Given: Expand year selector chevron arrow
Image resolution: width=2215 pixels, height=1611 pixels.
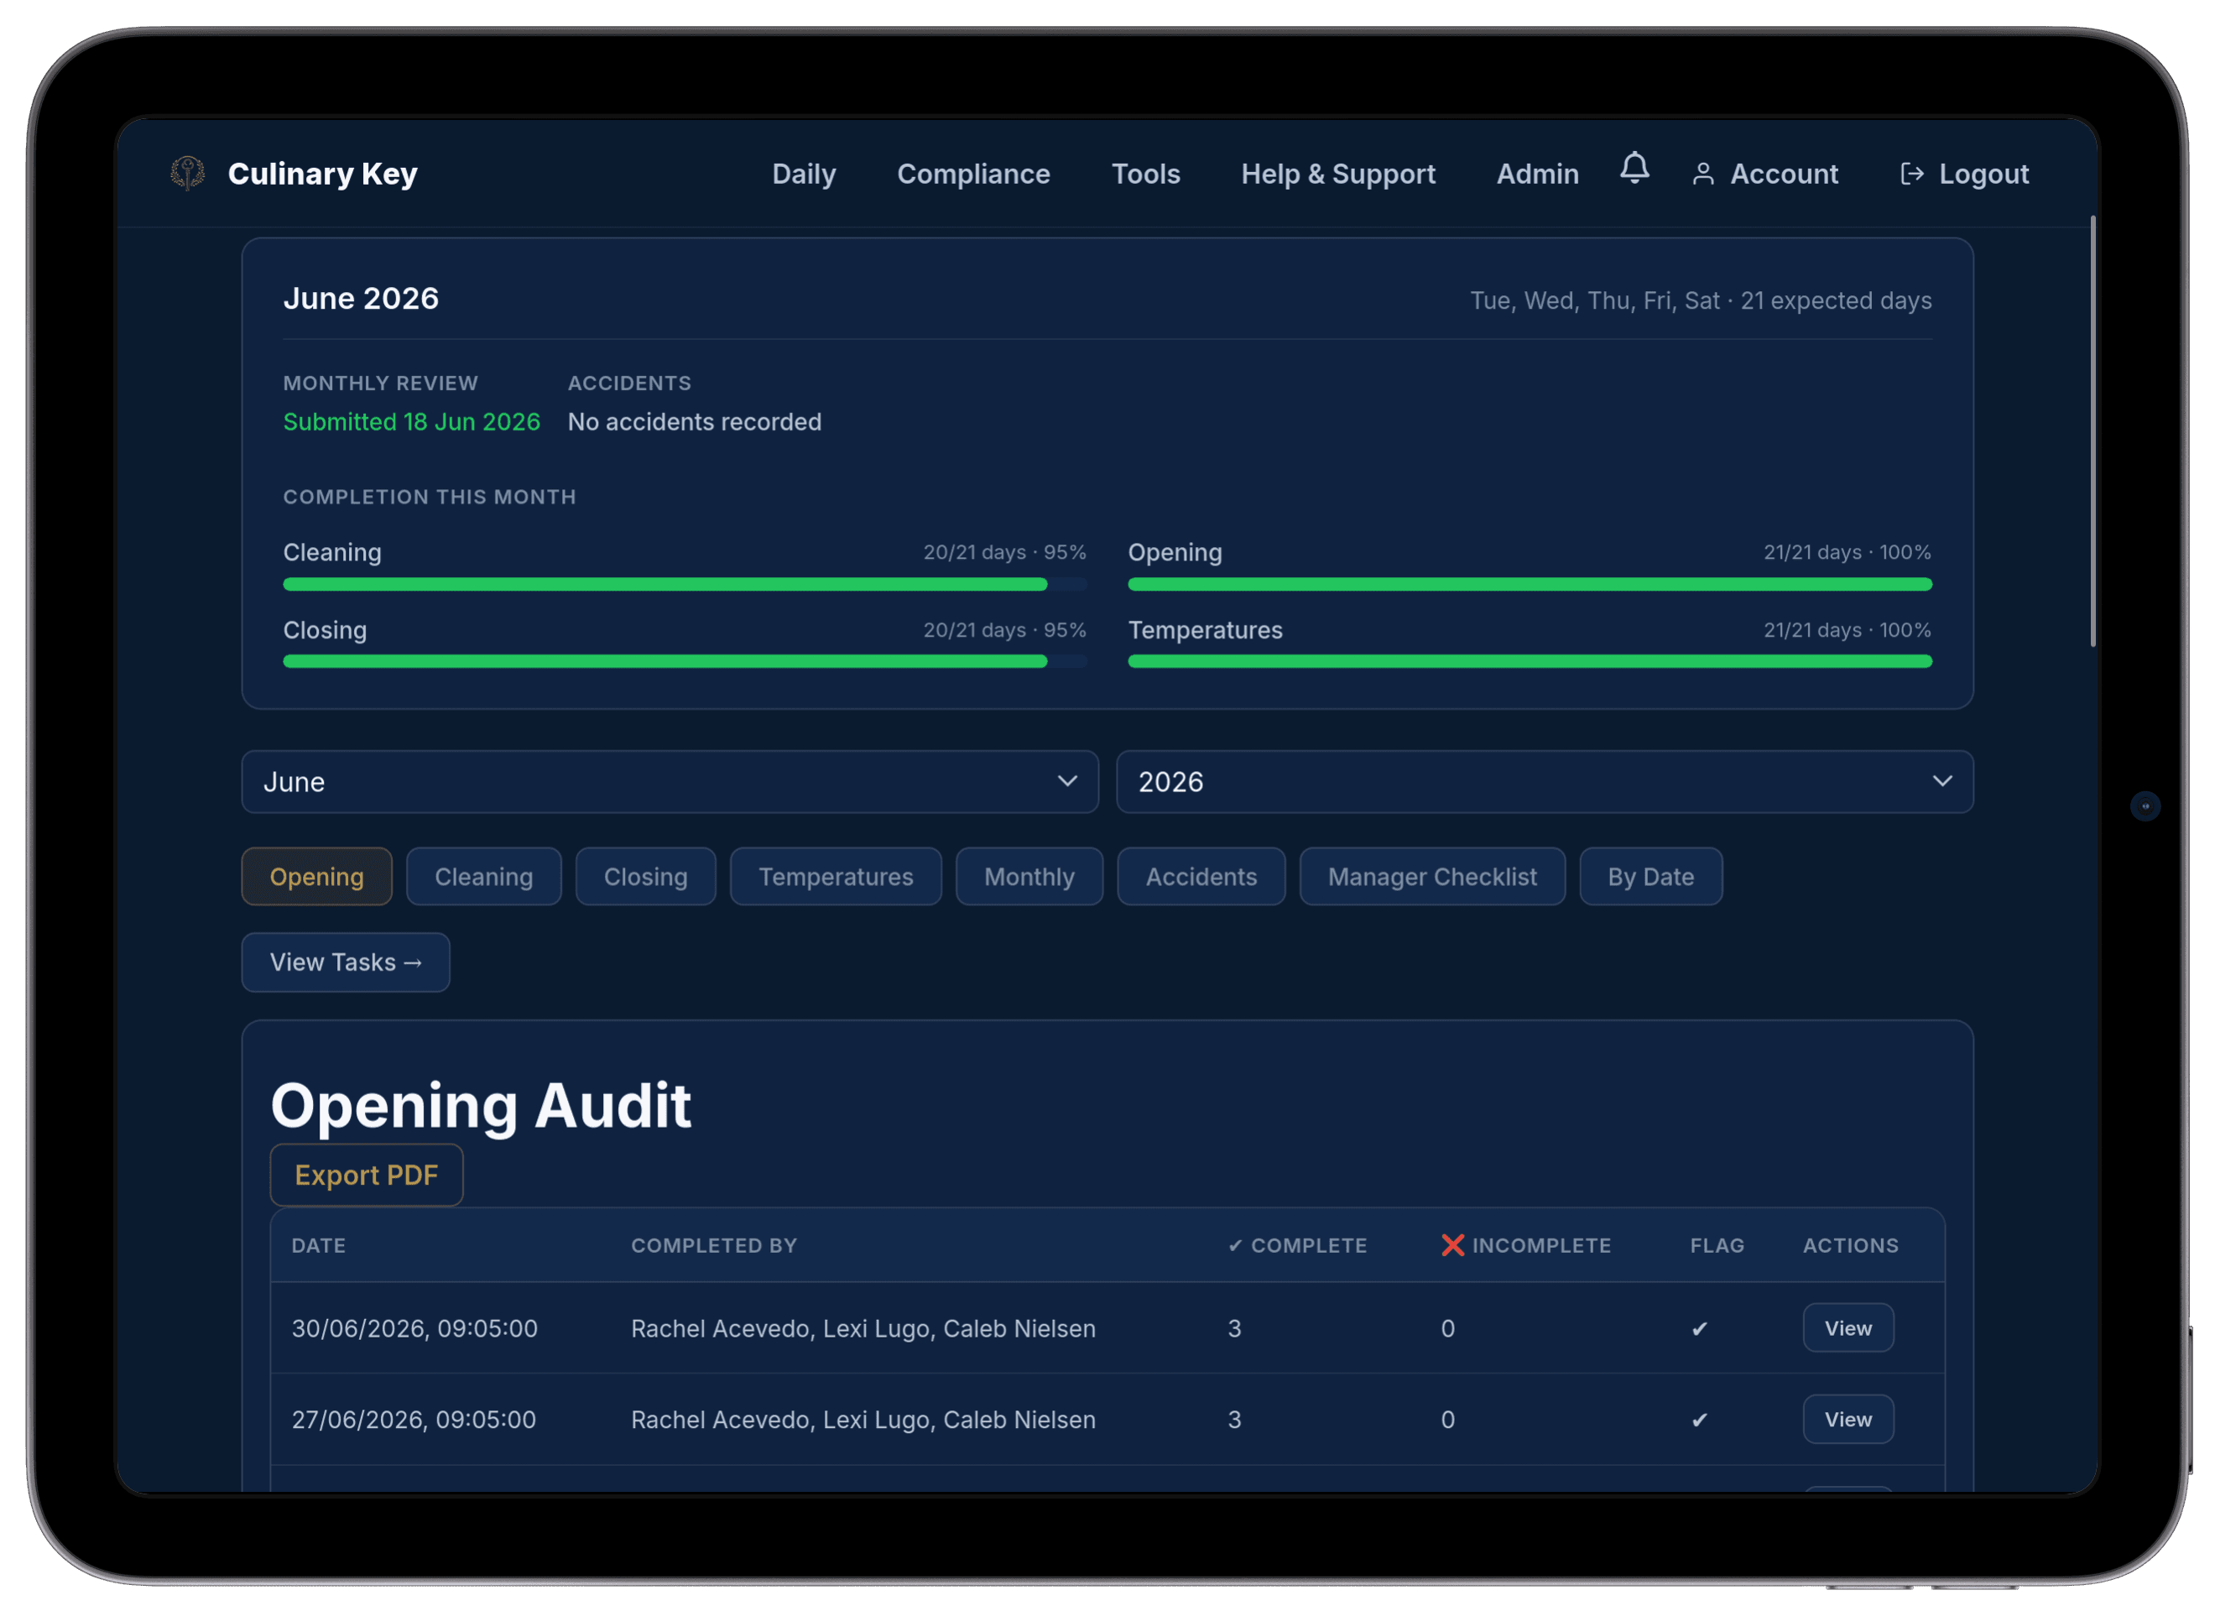Looking at the screenshot, I should (x=1942, y=781).
